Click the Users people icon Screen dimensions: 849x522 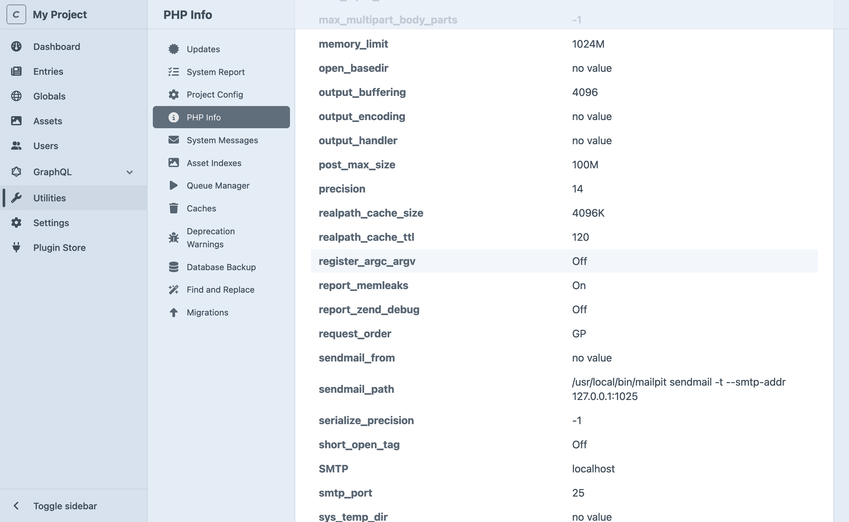click(16, 146)
